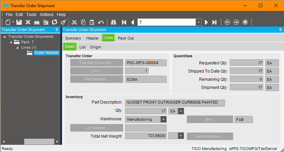Click the Serial Numbers... button
Viewport: 284px width, 152px height.
click(210, 136)
